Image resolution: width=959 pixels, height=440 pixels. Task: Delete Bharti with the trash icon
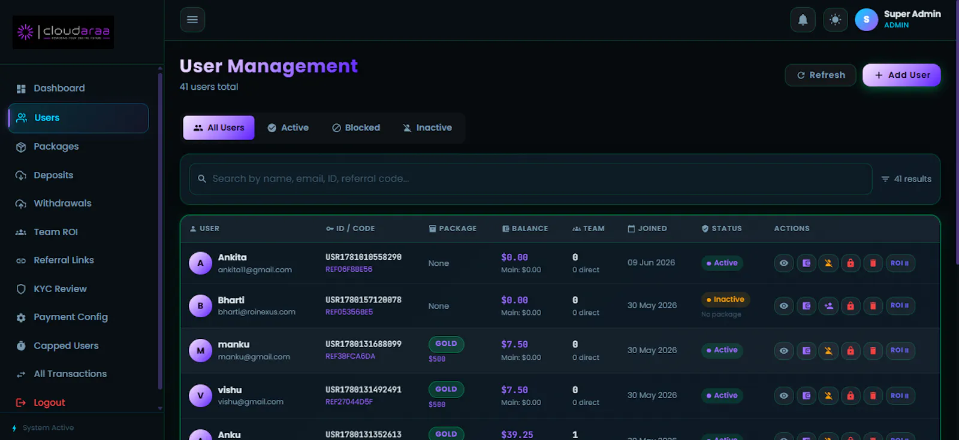[x=873, y=306]
